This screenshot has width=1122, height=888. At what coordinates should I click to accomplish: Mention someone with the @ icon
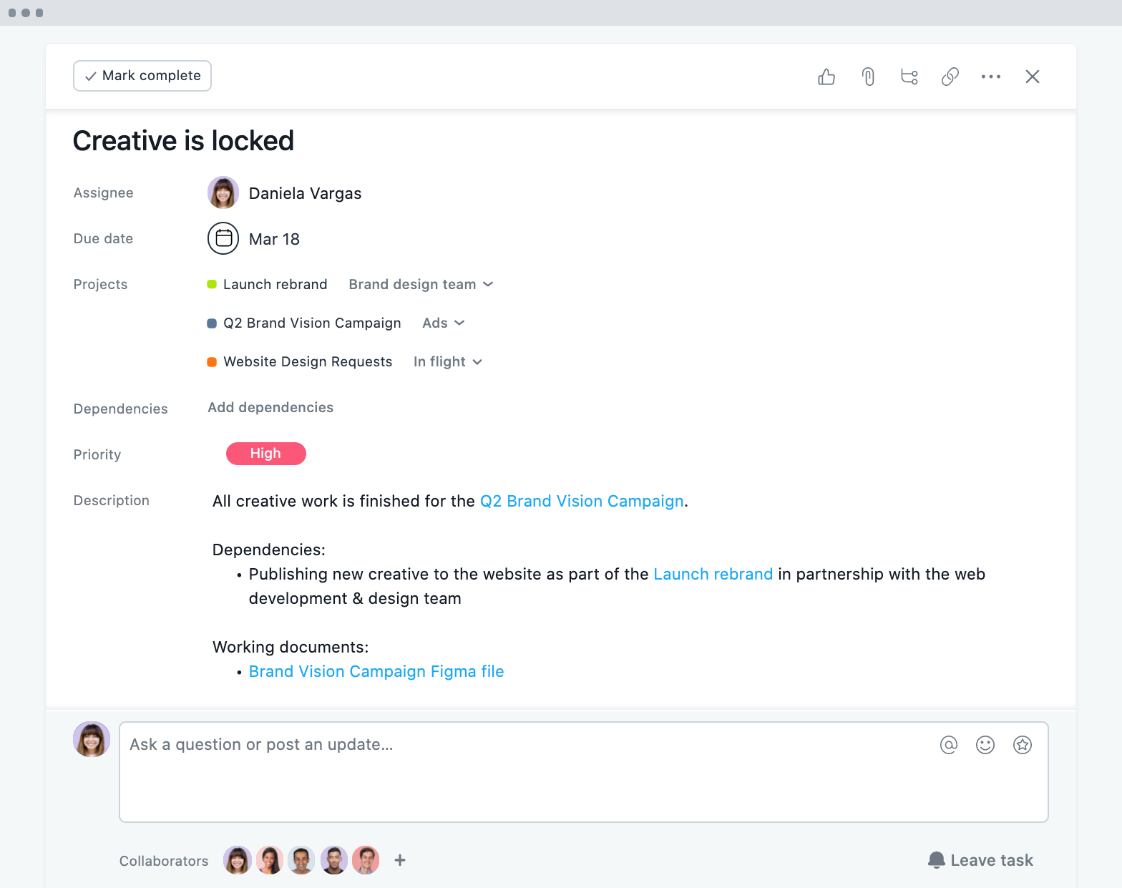[949, 745]
